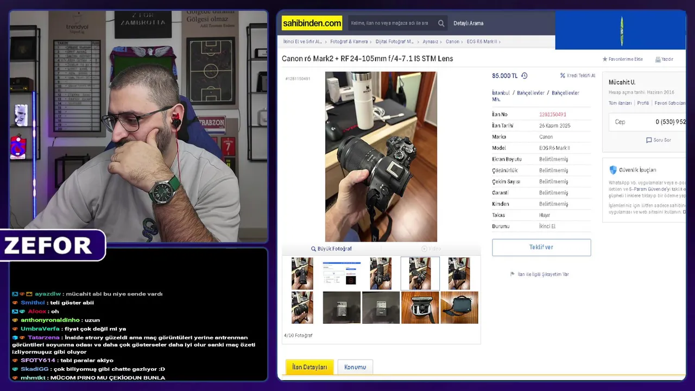The image size is (695, 391).
Task: Select the highlighted fourth camera thumbnail
Action: point(420,274)
